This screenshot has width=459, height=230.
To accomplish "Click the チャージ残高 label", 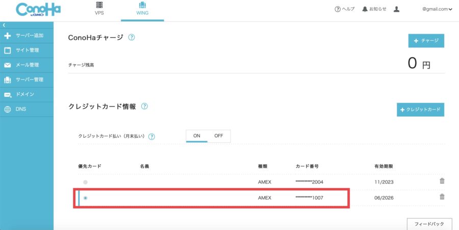I will pos(81,65).
